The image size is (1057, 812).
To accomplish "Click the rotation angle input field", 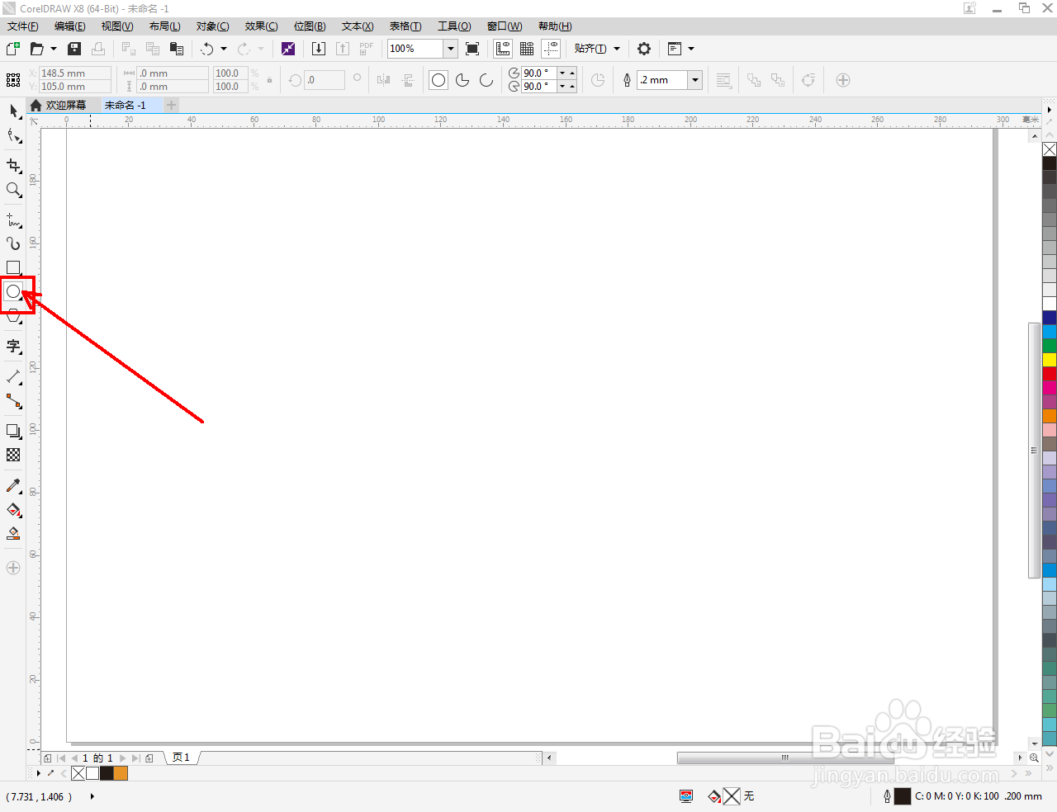I will [325, 80].
